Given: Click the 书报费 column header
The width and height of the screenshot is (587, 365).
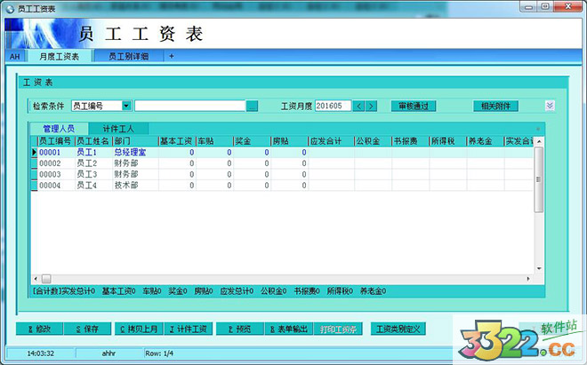Looking at the screenshot, I should pos(410,141).
